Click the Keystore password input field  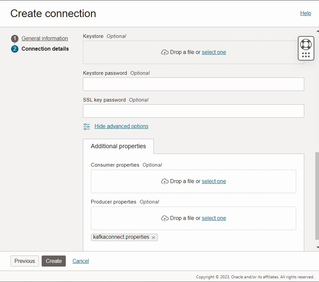(x=193, y=84)
